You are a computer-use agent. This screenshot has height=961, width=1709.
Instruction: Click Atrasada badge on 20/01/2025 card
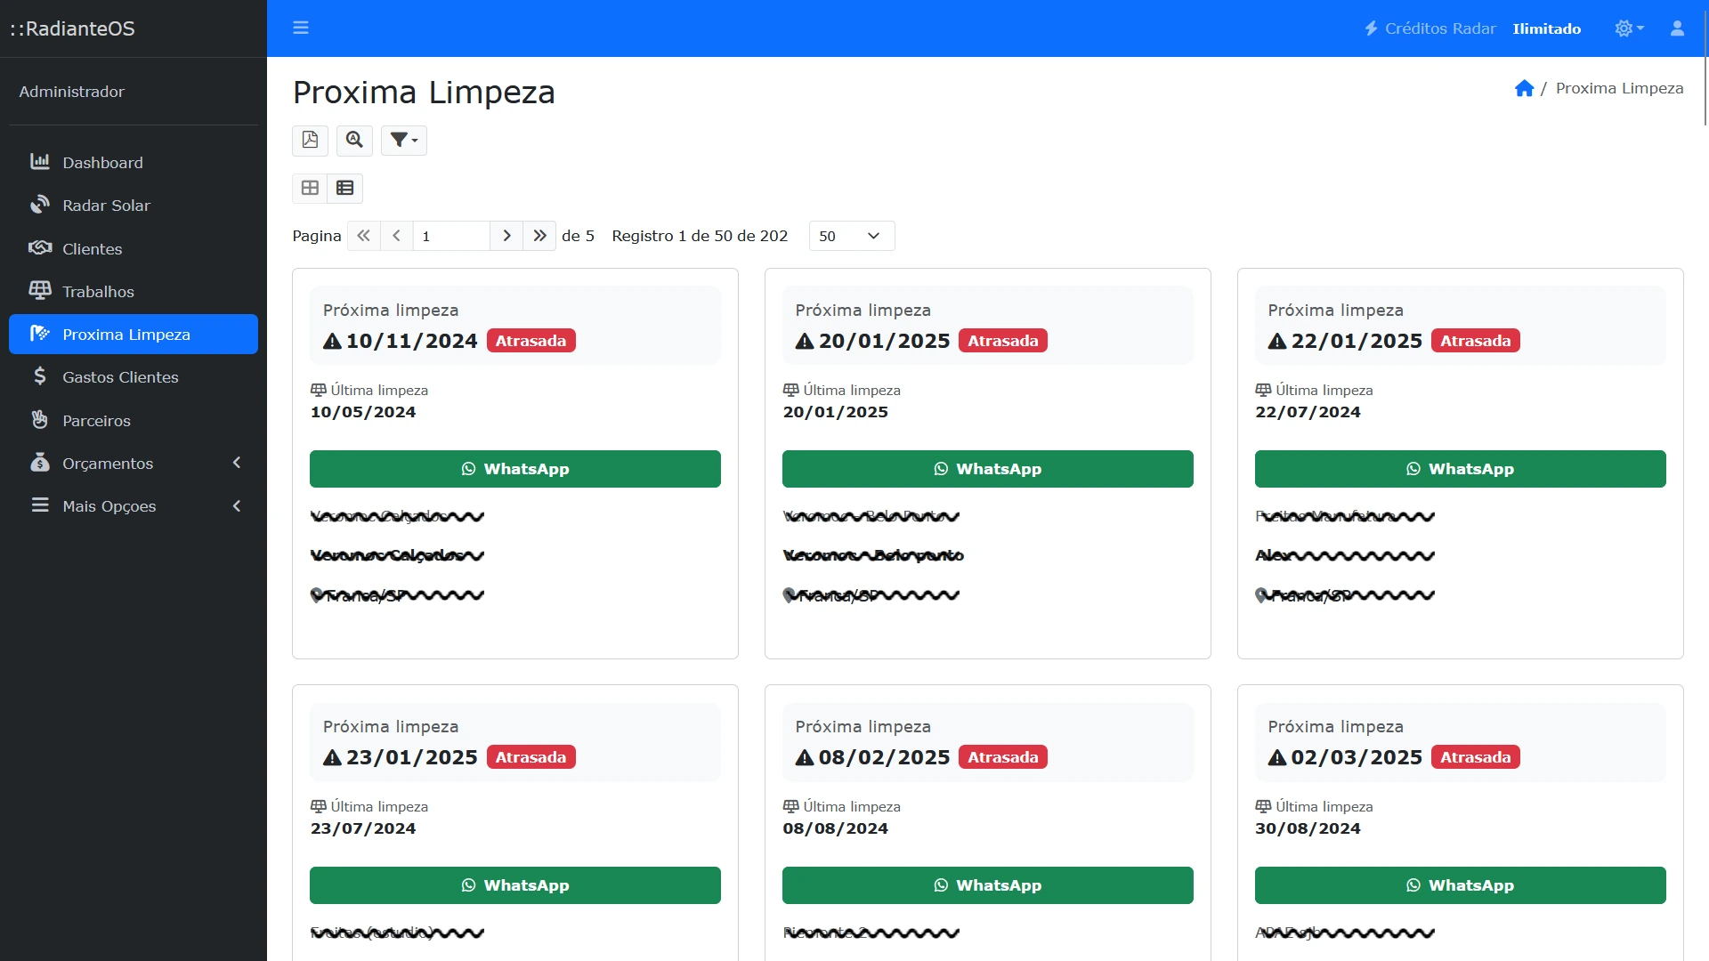[1003, 341]
